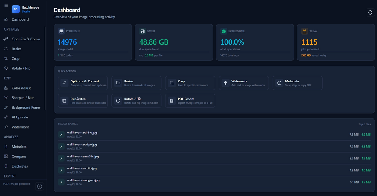Click the document icon in PDF Export quick action
The height and width of the screenshot is (196, 377).
pos(171,101)
